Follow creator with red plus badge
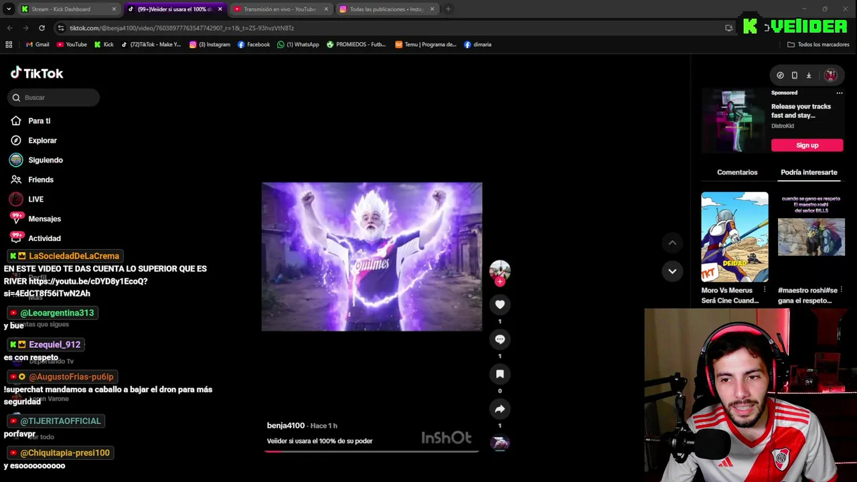 pyautogui.click(x=499, y=282)
